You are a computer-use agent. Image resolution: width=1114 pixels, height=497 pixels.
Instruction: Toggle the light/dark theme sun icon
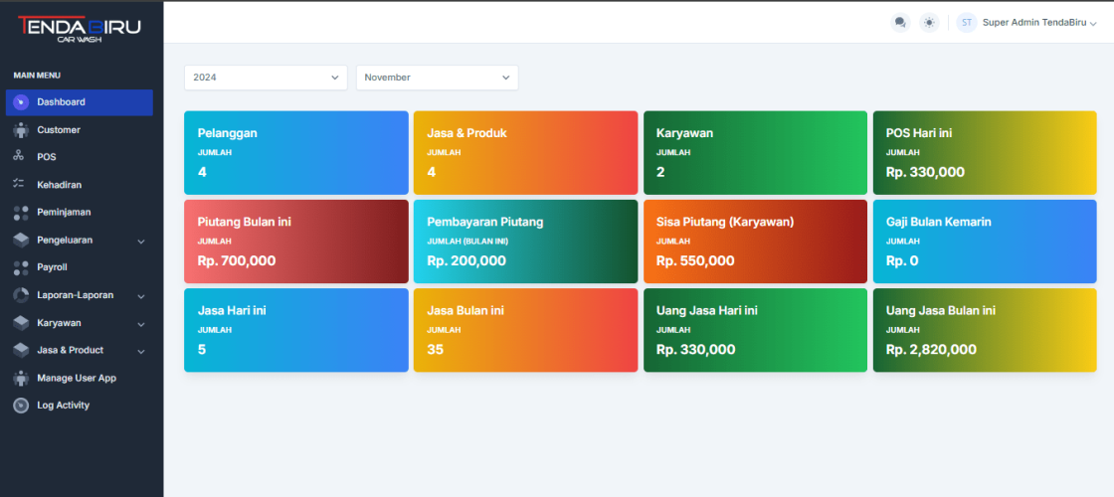tap(929, 22)
